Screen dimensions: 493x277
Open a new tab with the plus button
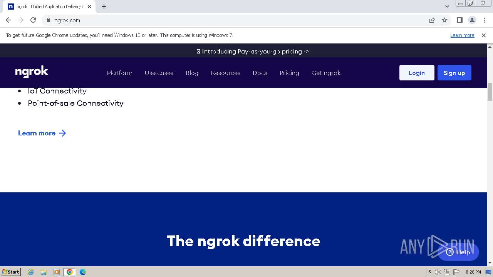pyautogui.click(x=104, y=7)
